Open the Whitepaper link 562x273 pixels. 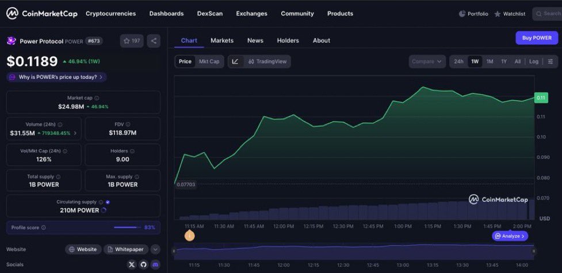tap(126, 249)
